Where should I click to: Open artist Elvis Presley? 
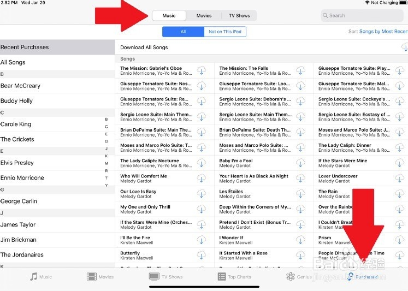57,163
